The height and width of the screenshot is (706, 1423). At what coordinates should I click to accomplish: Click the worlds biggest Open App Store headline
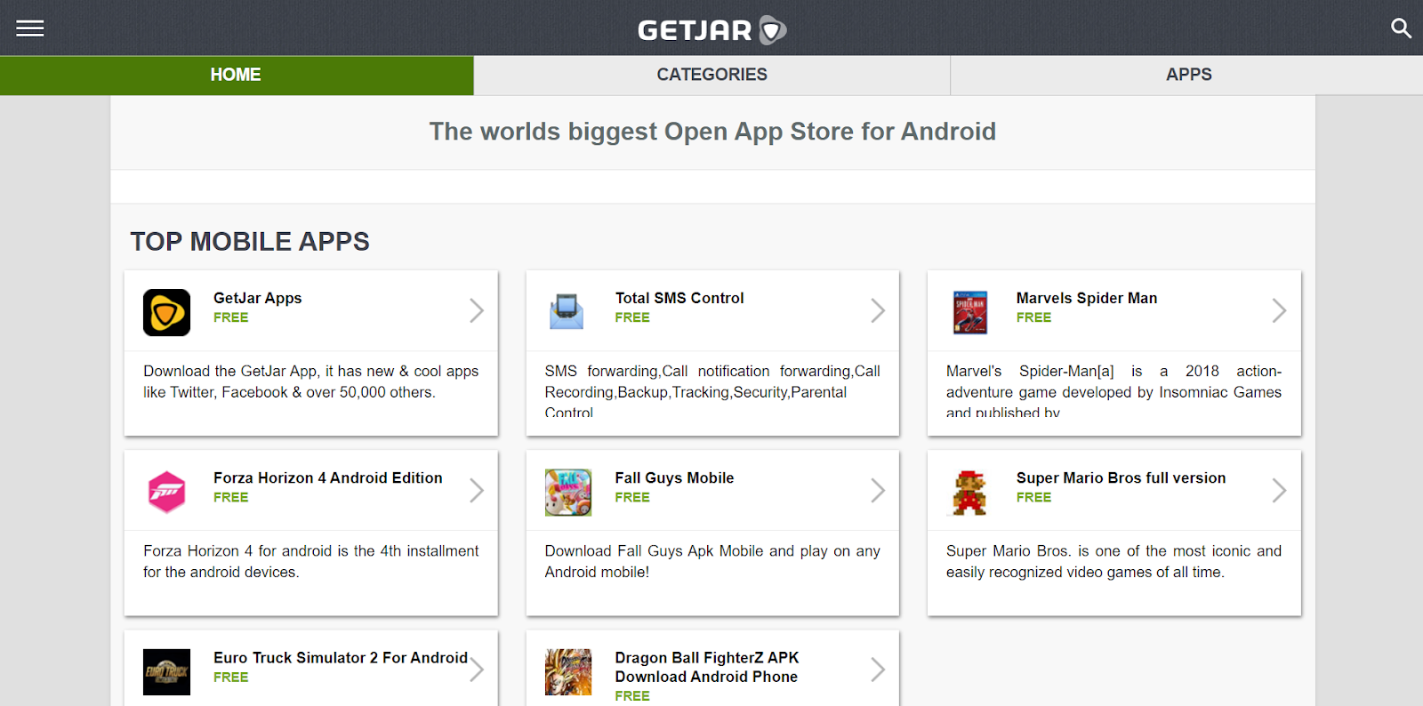[712, 132]
